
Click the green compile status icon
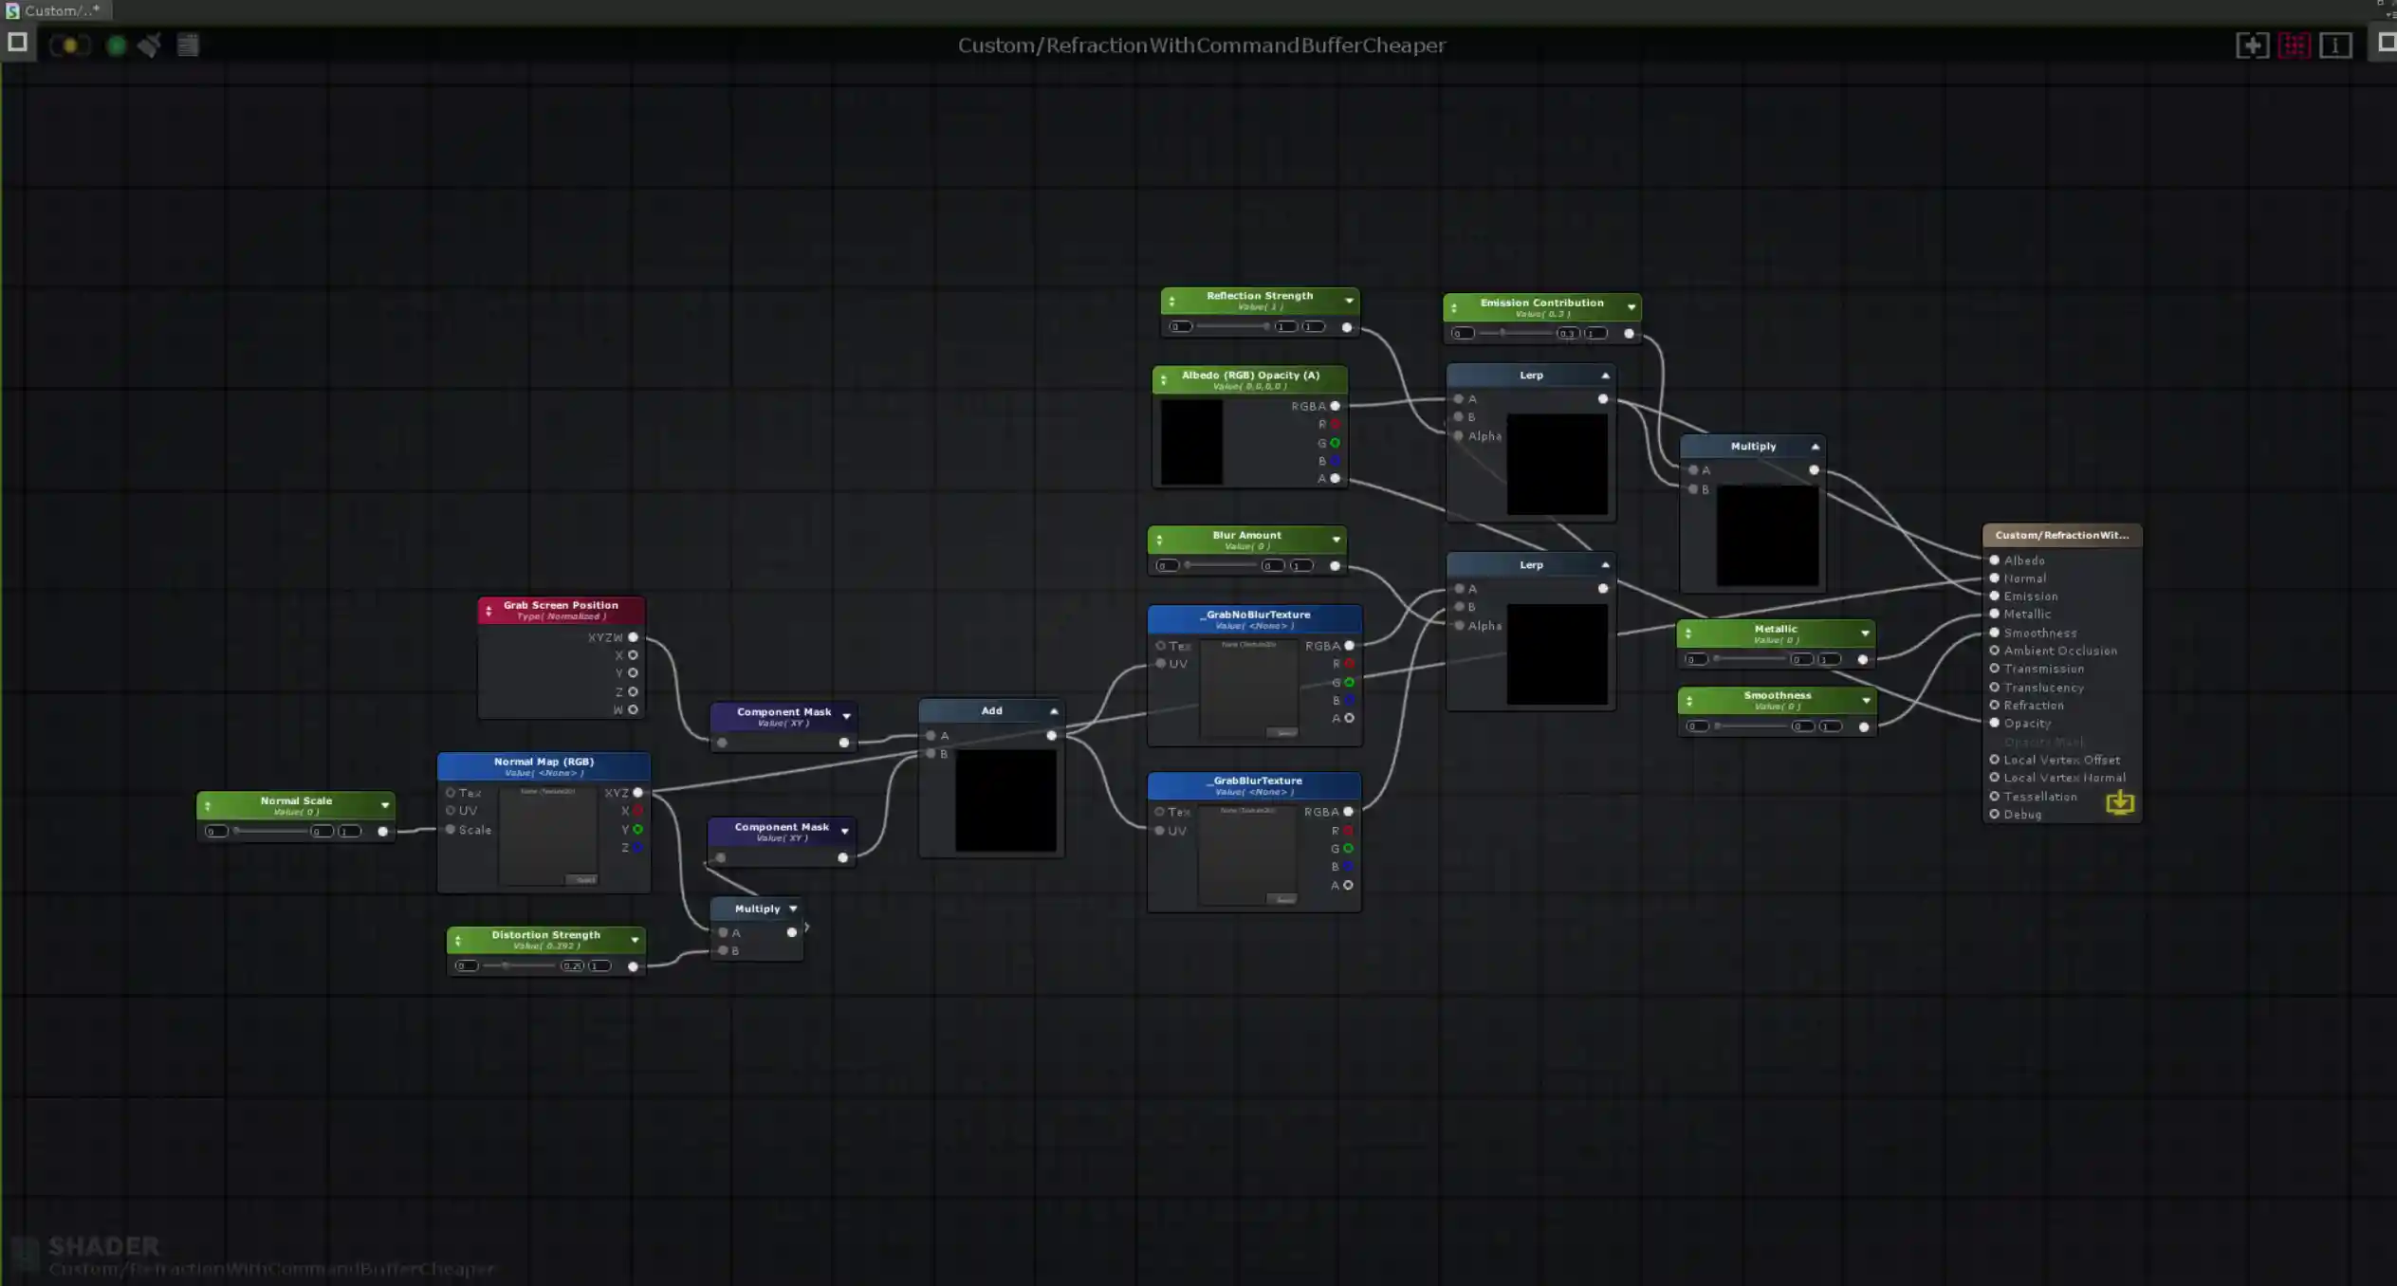(116, 45)
